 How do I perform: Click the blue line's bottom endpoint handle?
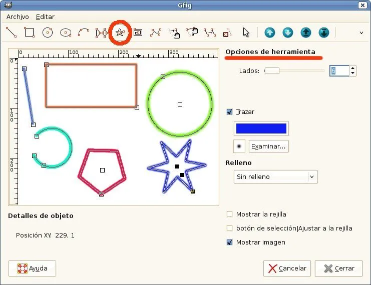coord(34,124)
